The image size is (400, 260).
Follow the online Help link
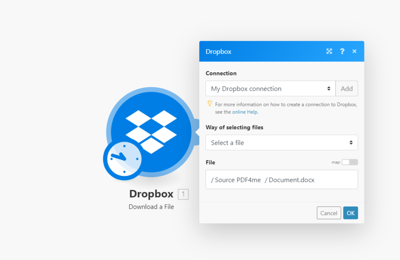coord(245,112)
